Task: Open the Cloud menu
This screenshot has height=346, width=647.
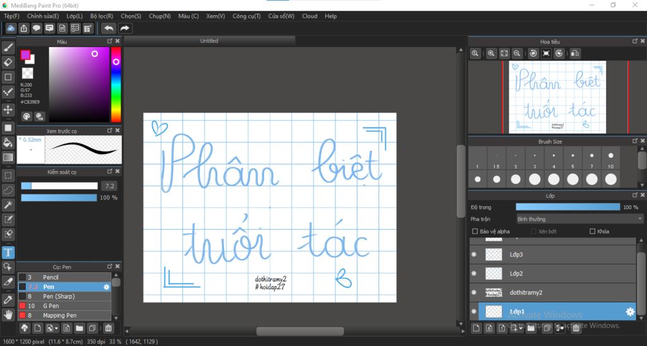Action: point(310,16)
